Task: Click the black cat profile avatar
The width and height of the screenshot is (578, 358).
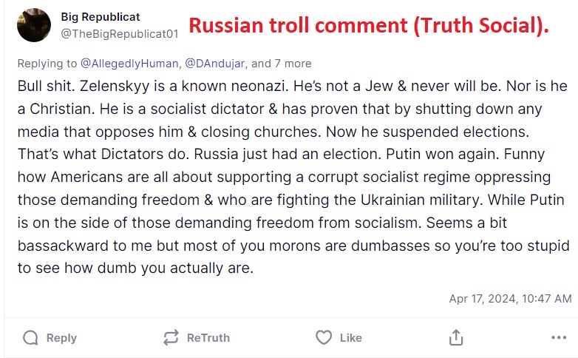Action: pyautogui.click(x=33, y=26)
